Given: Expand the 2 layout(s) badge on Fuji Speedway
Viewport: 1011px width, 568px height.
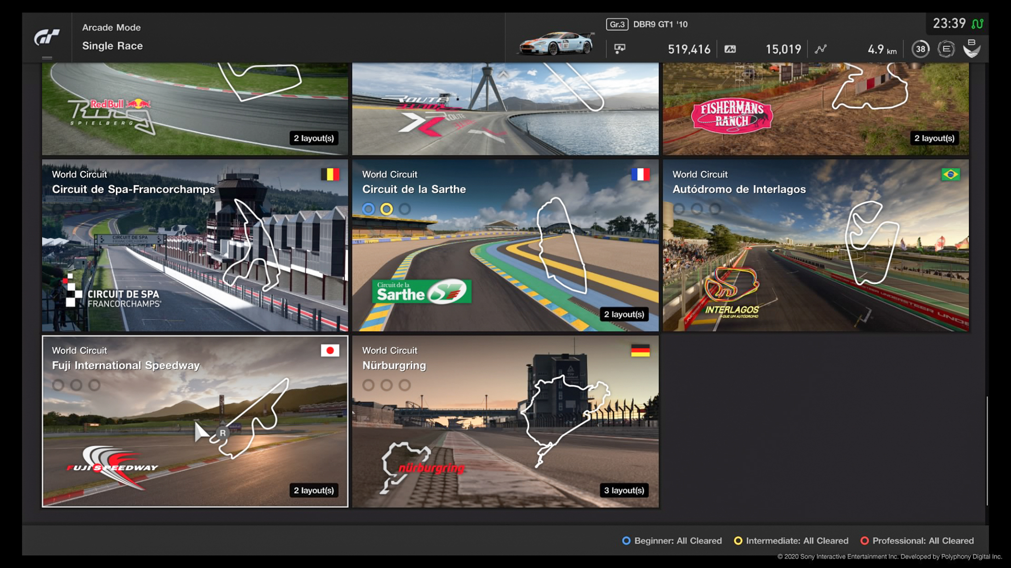Looking at the screenshot, I should [313, 490].
